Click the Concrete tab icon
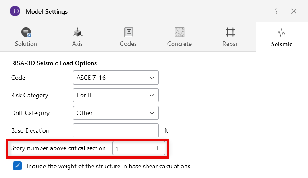This screenshot has width=308, height=178. click(179, 32)
